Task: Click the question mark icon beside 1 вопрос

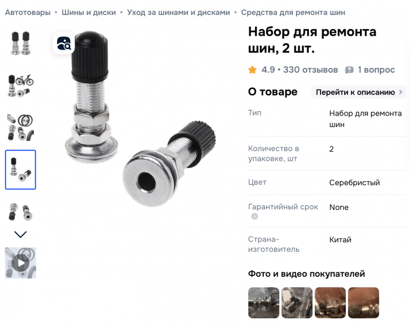Action: coord(349,70)
